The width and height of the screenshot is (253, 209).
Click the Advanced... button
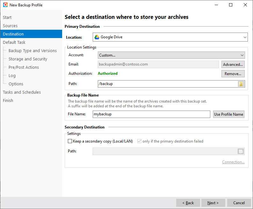[x=233, y=65]
